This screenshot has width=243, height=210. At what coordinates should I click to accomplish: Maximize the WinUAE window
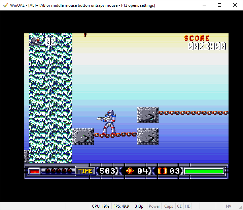tap(219, 5)
